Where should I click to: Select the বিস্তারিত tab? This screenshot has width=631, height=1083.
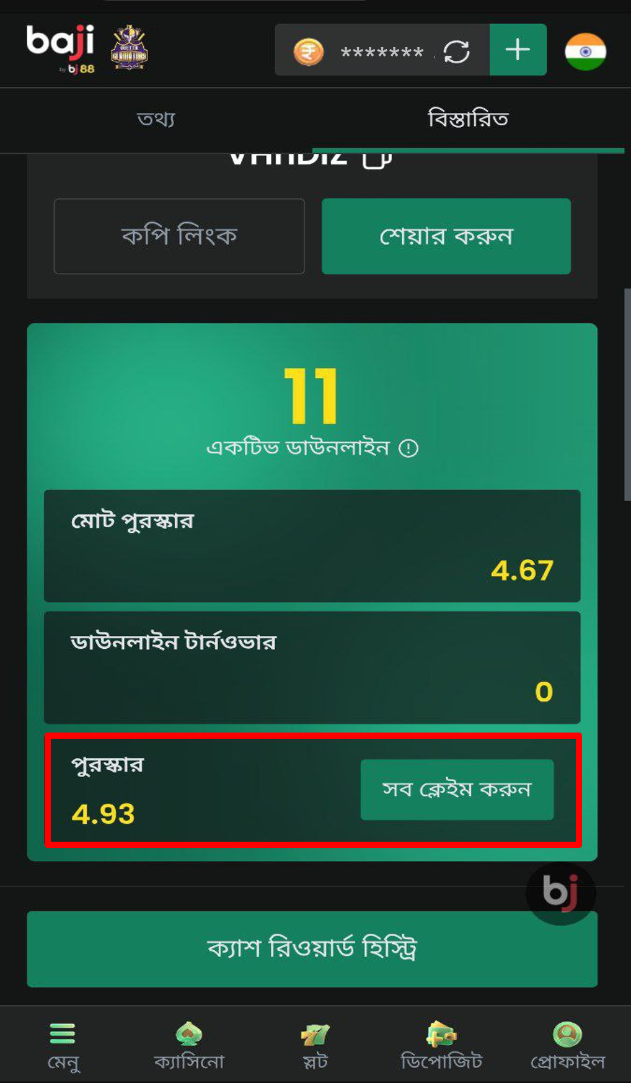tap(468, 119)
